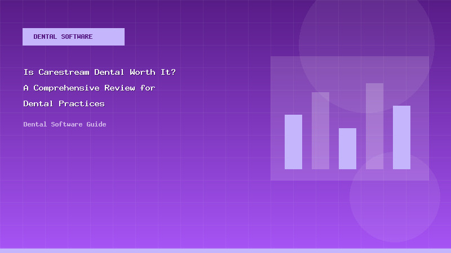Click the tallest bar in the chart
Viewport: 451px width, 253px height.
point(374,126)
